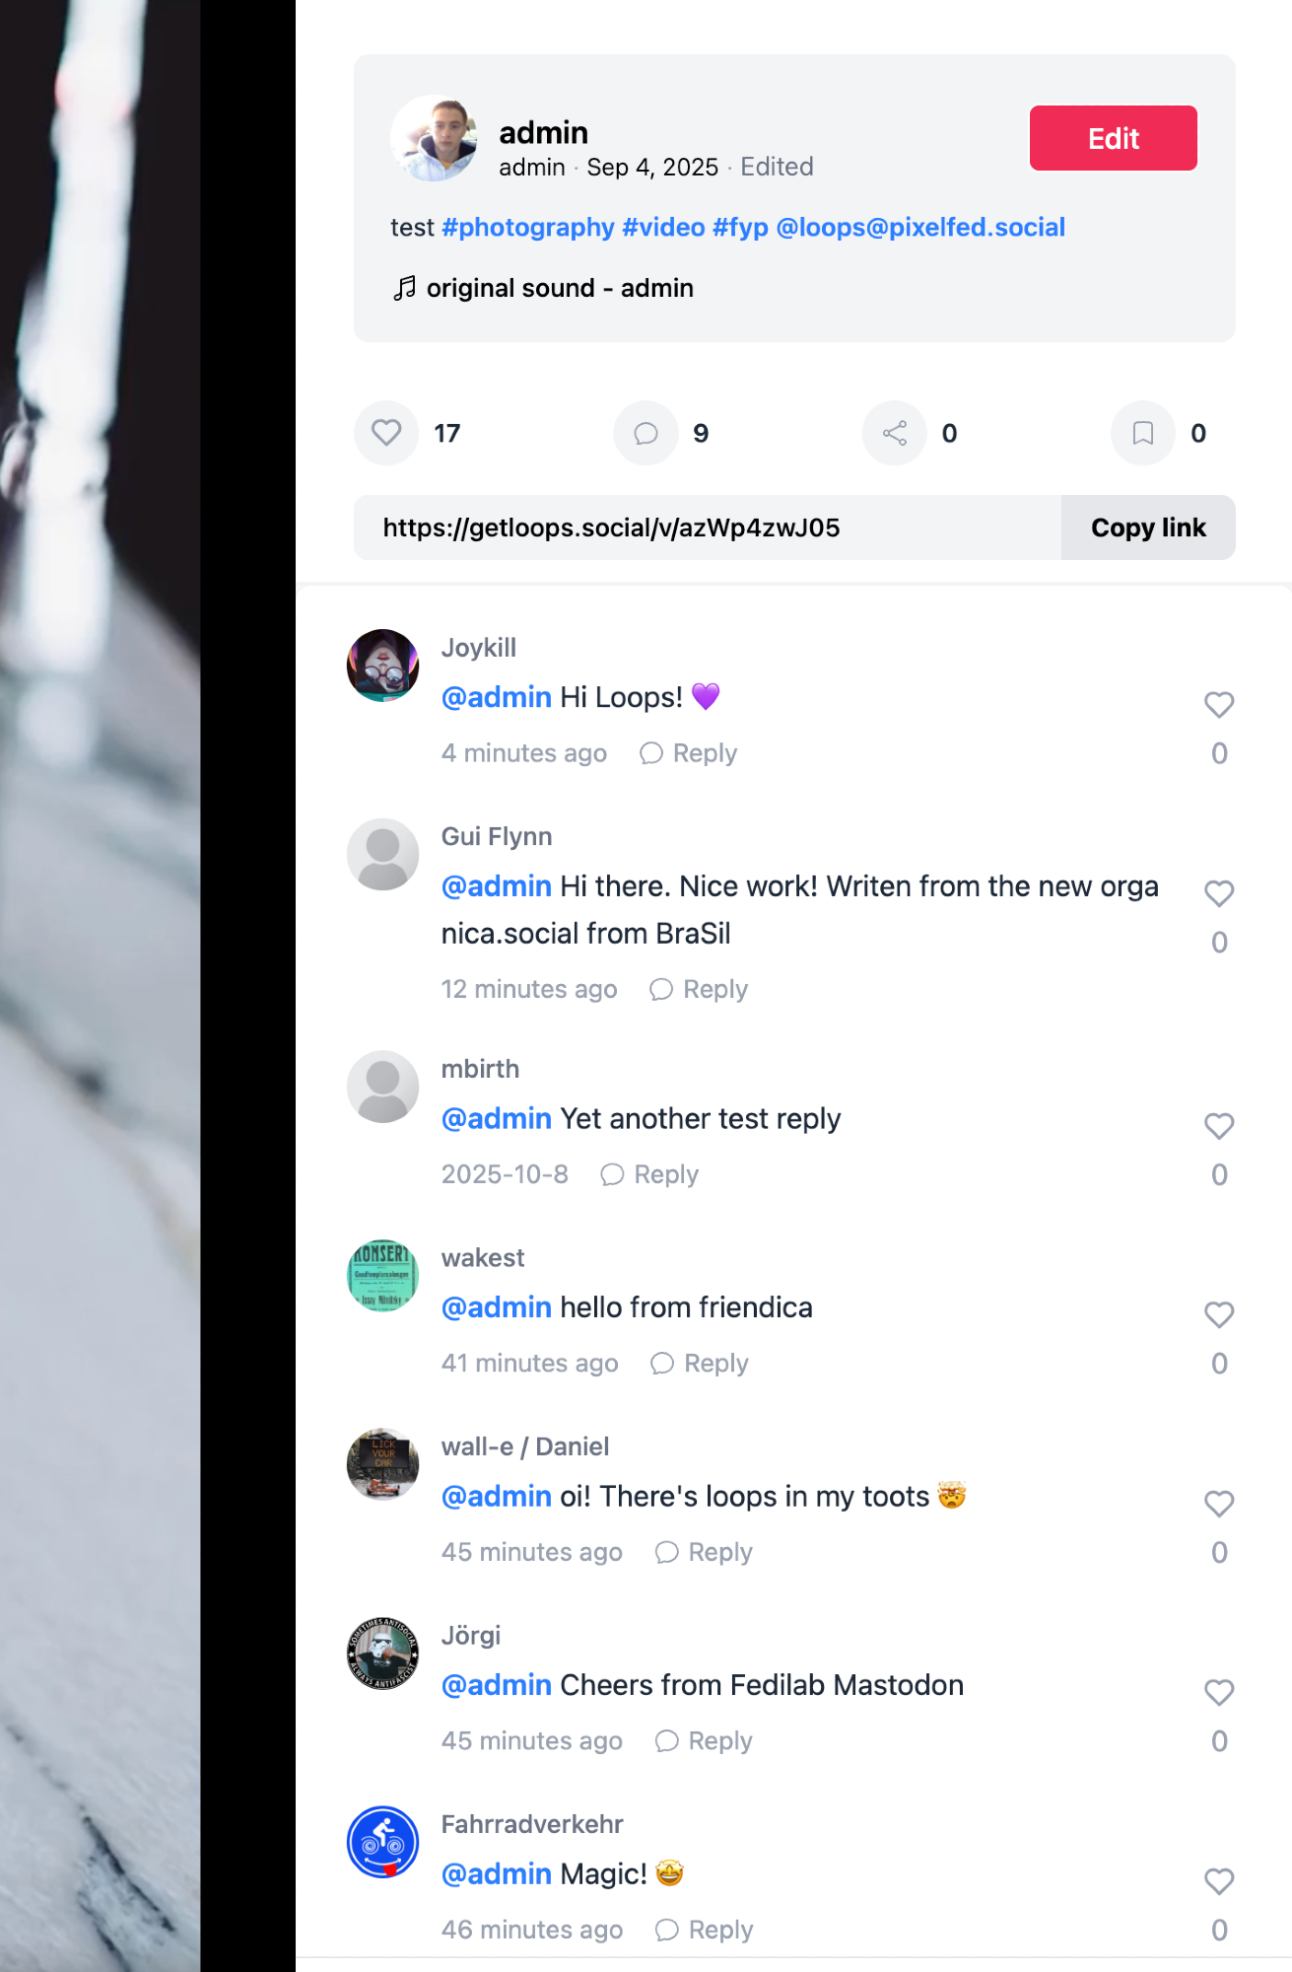Like Gui Flynn's comment heart icon
The image size is (1292, 1972).
pyautogui.click(x=1219, y=893)
